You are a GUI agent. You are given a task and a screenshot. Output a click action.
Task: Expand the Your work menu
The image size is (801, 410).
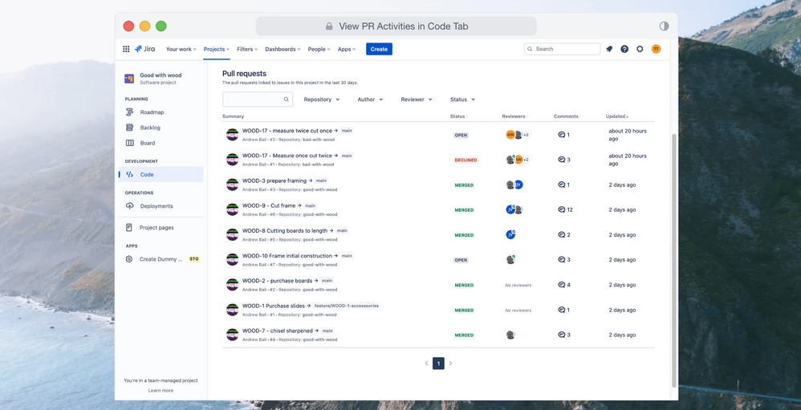click(181, 49)
